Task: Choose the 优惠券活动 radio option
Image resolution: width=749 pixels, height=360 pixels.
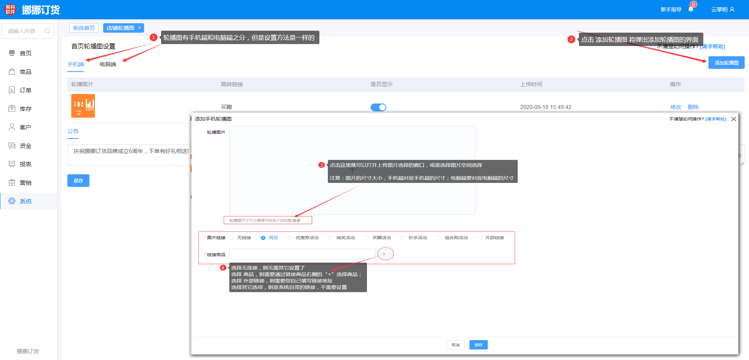Action: (290, 238)
